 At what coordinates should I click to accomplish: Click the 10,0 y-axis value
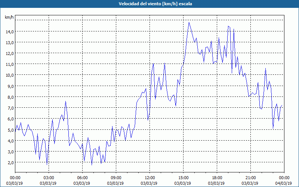point(10,76)
